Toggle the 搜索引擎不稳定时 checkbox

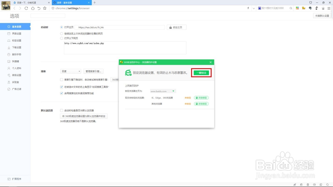pos(61,80)
